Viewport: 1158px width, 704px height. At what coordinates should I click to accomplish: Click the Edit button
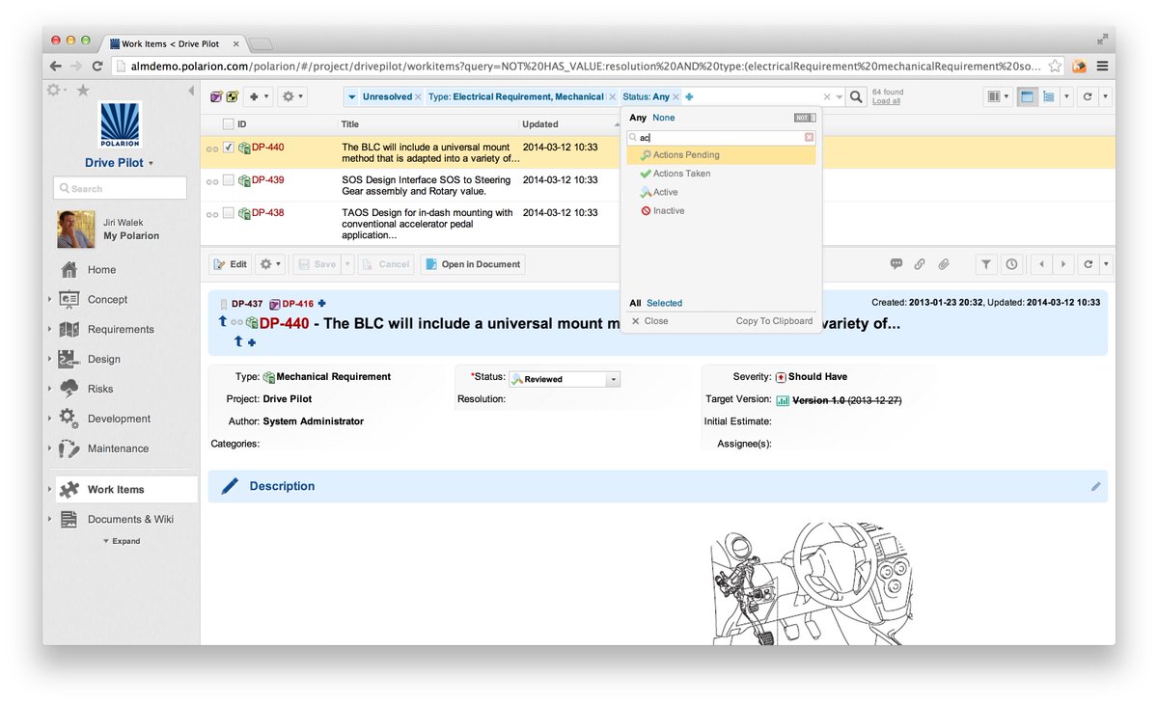click(x=231, y=264)
